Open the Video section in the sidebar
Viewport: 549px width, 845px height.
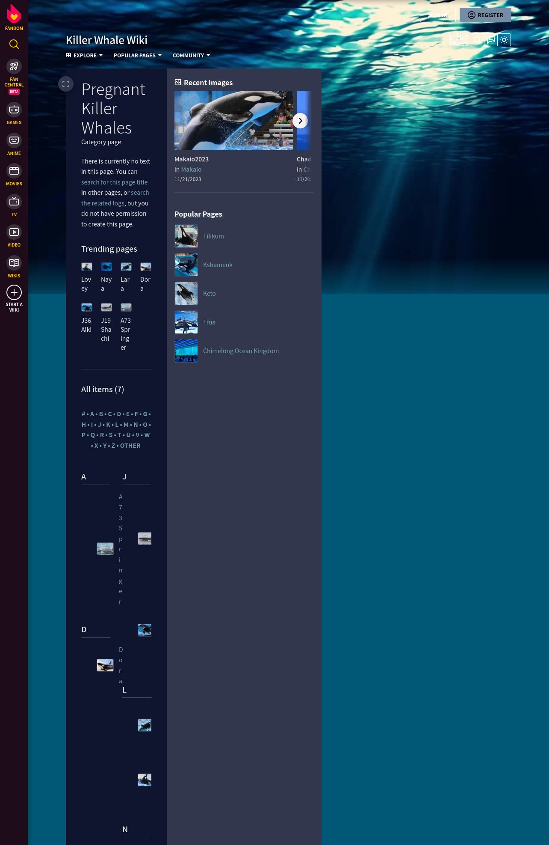14,236
